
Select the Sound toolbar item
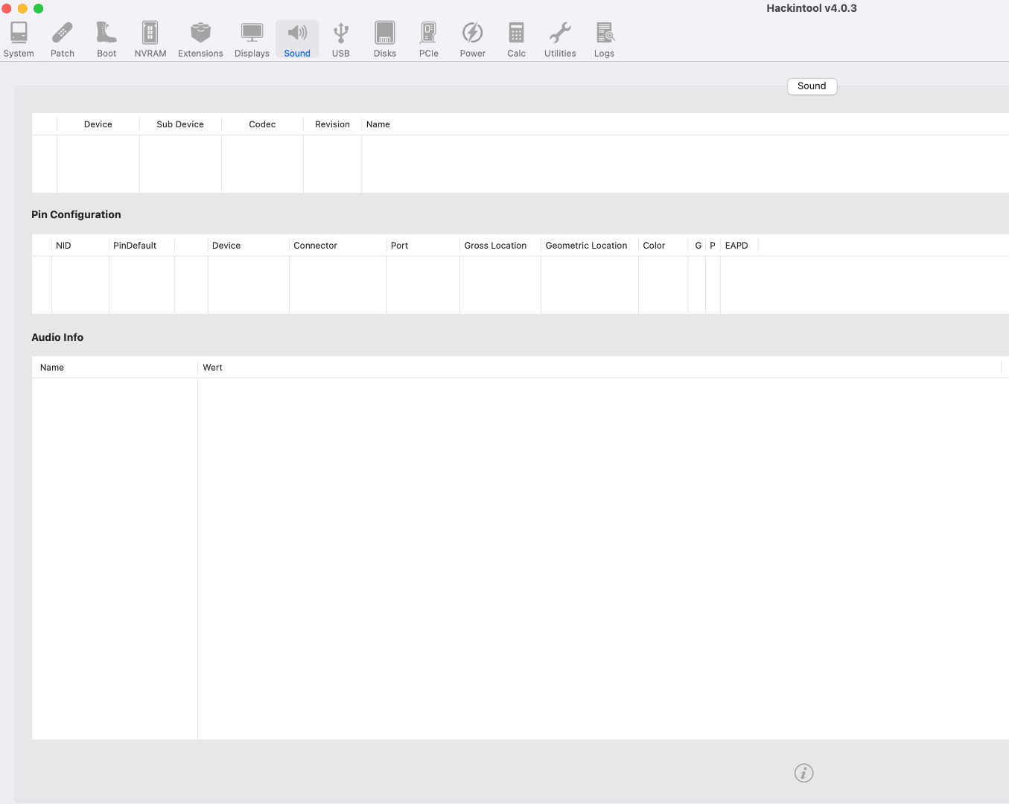297,39
